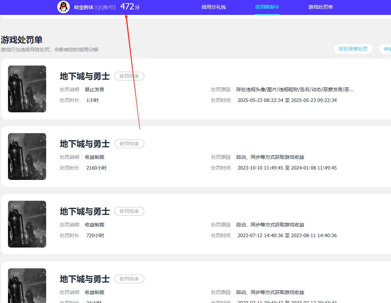Switch to the 信用分礼包 tab
The width and height of the screenshot is (391, 303).
[214, 7]
